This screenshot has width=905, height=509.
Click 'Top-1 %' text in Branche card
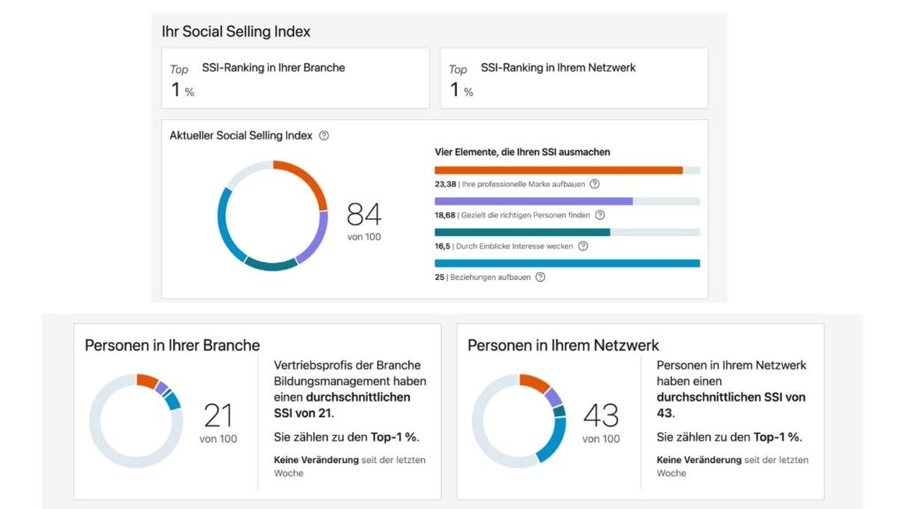395,437
